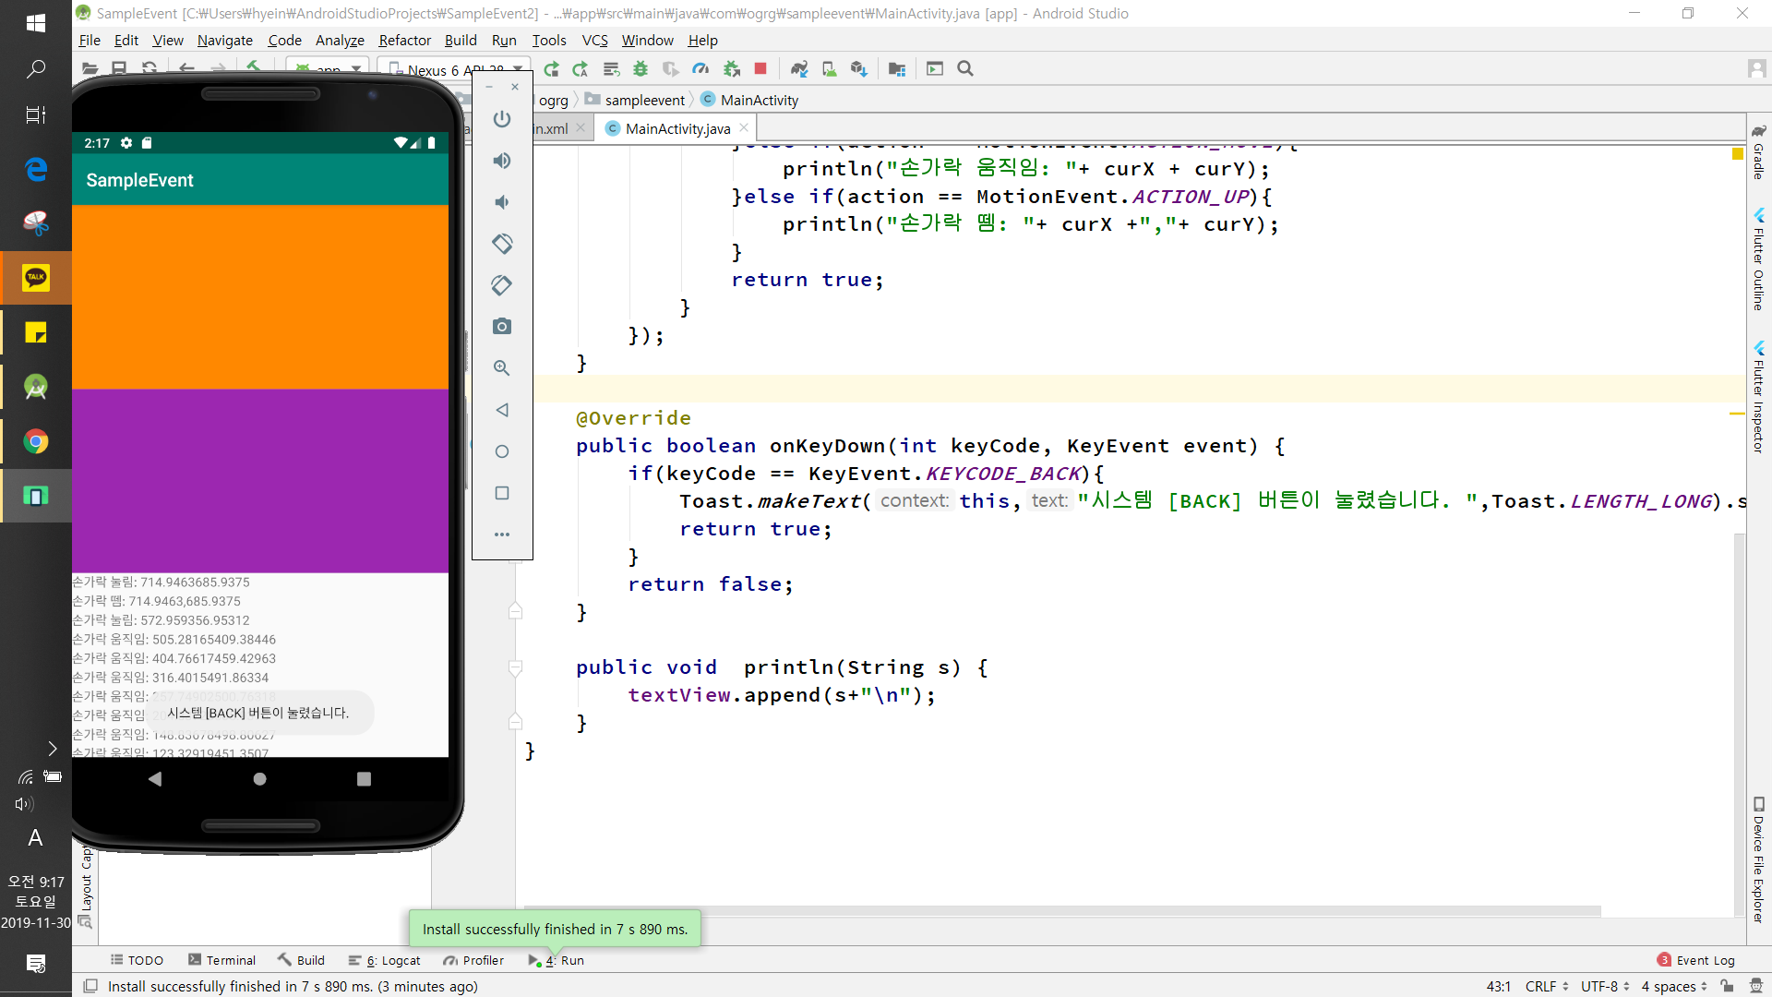Rotate emulator left
Screen dimensions: 1772x997
coord(502,244)
